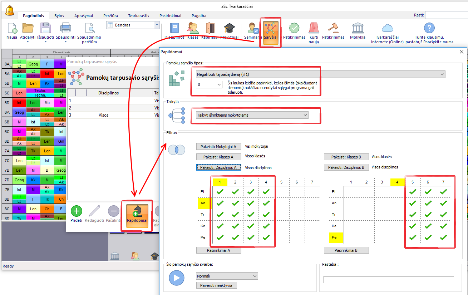Toggle Monday period 1 checkmark in grid A
The width and height of the screenshot is (468, 299).
pyautogui.click(x=220, y=192)
